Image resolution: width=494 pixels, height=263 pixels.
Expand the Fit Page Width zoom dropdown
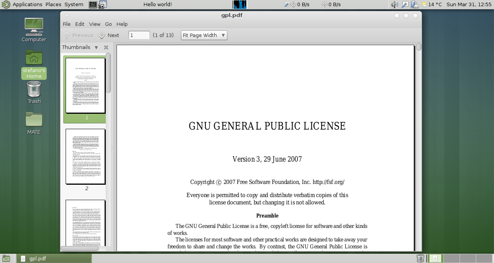pos(204,35)
